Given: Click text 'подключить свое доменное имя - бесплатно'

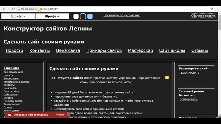Looking at the screenshot, I should [86, 96].
